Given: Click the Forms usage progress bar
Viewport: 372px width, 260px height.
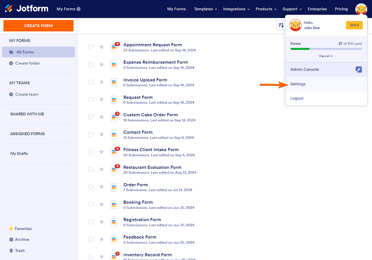Looking at the screenshot, I should click(x=326, y=49).
